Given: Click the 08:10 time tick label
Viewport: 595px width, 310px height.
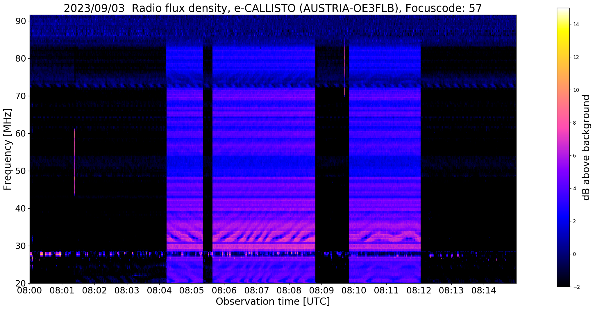Looking at the screenshot, I should tap(354, 290).
